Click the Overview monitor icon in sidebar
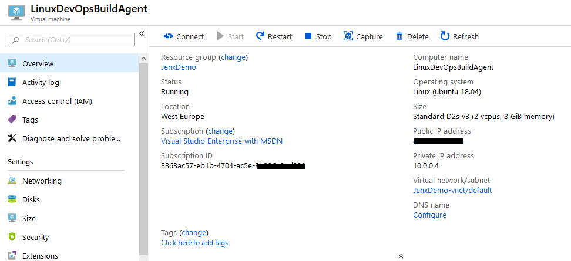Screen dimensions: 571x261 coord(12,63)
